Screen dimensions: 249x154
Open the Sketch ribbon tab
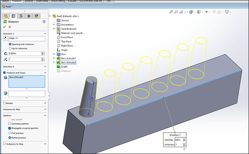tap(5, 1)
